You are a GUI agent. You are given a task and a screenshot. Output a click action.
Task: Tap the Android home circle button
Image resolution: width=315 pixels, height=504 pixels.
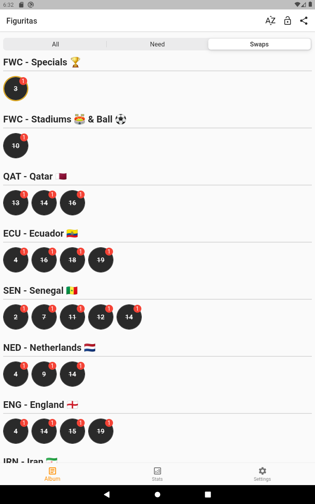[x=157, y=495]
